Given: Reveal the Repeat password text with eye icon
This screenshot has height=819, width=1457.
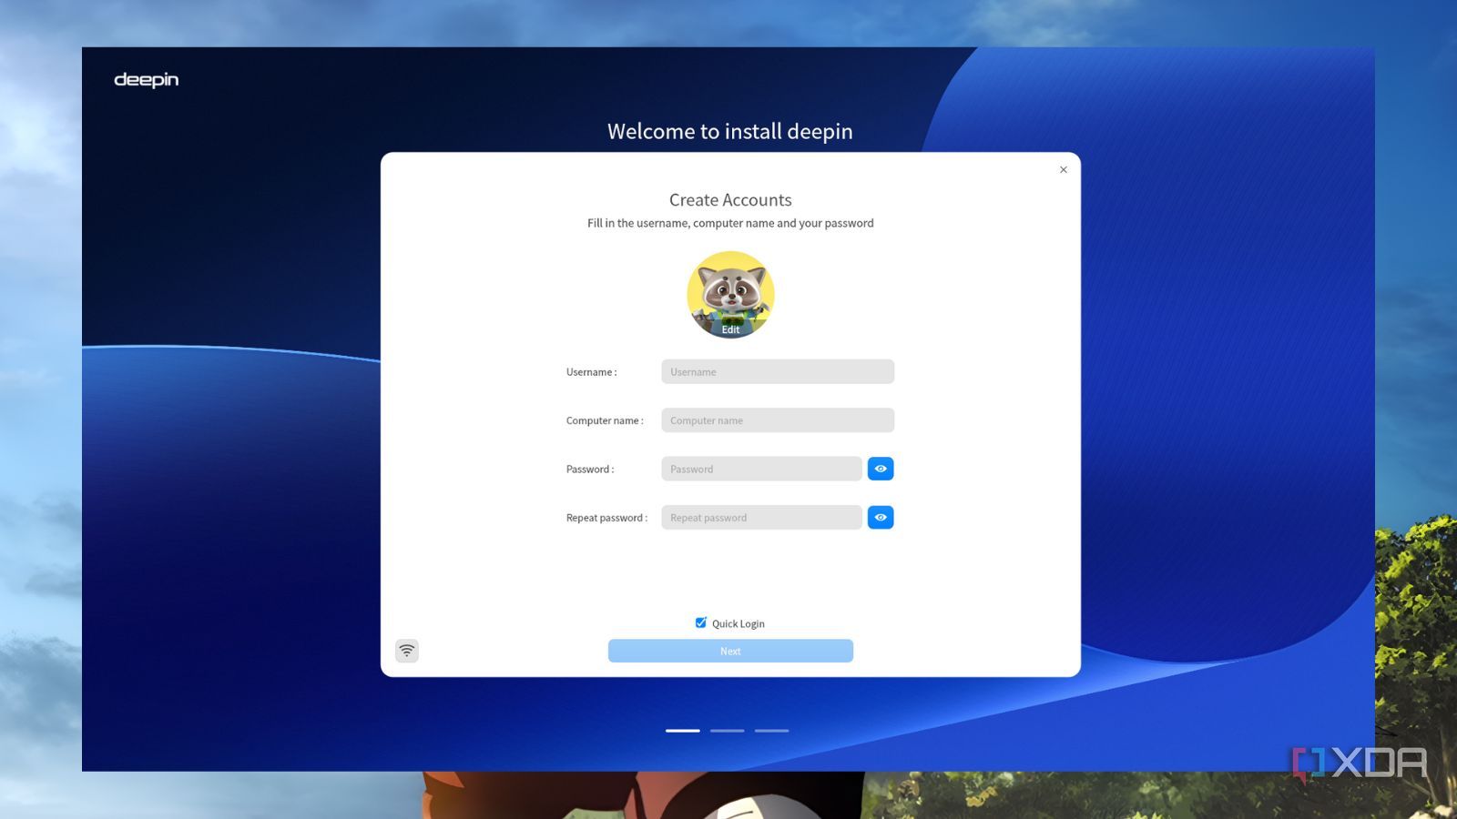Looking at the screenshot, I should [x=881, y=518].
